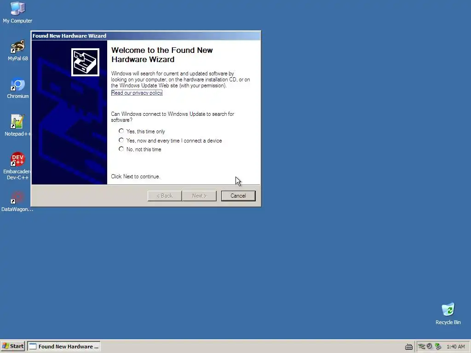Viewport: 471px width, 353px height.
Task: Select the DataWagon desktop shortcut
Action: click(x=17, y=201)
